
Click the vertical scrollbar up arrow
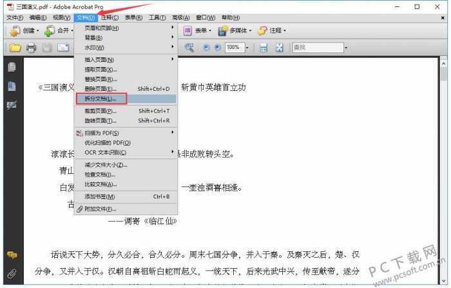(443, 64)
